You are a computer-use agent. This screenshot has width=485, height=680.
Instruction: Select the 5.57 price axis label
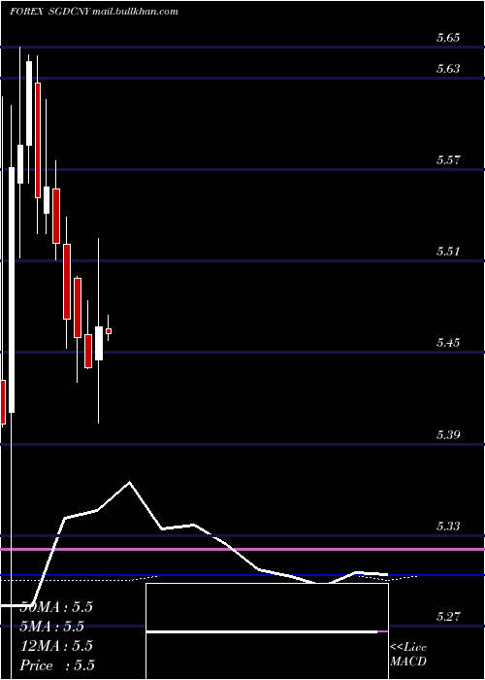448,160
